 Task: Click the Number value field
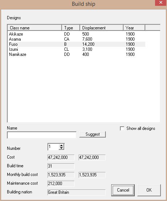pyautogui.click(x=53, y=147)
